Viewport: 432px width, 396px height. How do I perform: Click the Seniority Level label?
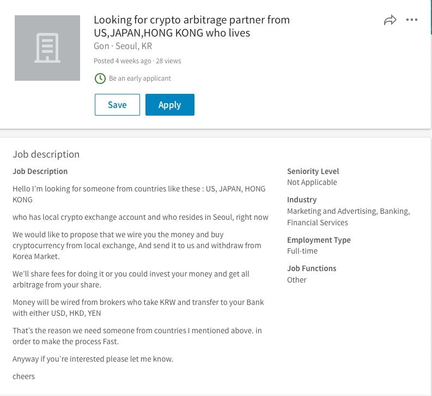(313, 171)
